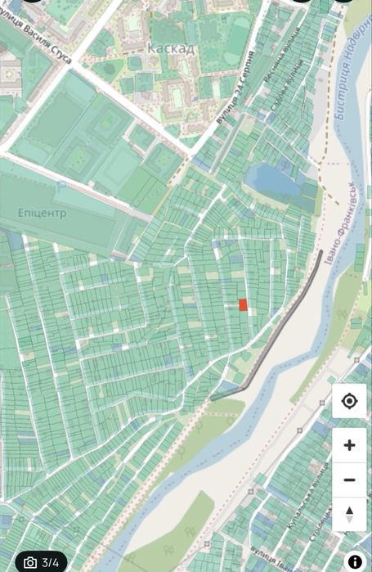Tap the вулиця 24 Серпня street label
This screenshot has height=572, width=372.
point(235,88)
